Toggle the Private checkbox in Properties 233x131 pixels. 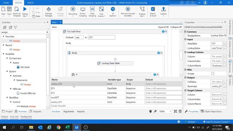click(x=213, y=74)
